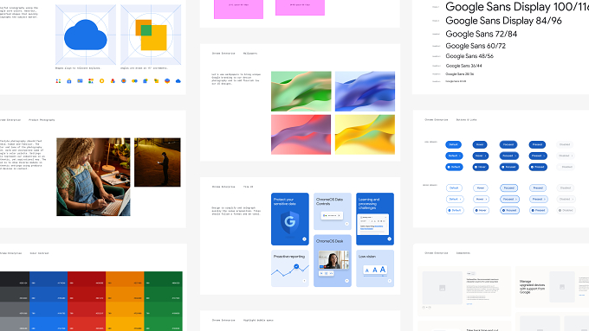Click the Google Sans 36/44 text

coord(463,66)
